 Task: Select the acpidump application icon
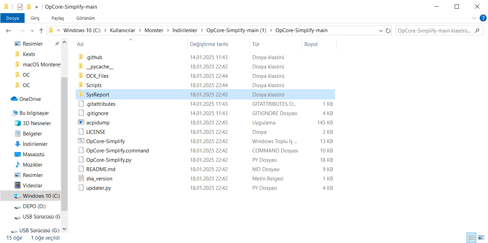[81, 122]
